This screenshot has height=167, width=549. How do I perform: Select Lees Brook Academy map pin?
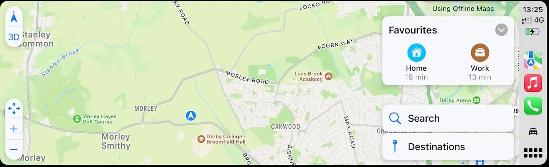329,76
